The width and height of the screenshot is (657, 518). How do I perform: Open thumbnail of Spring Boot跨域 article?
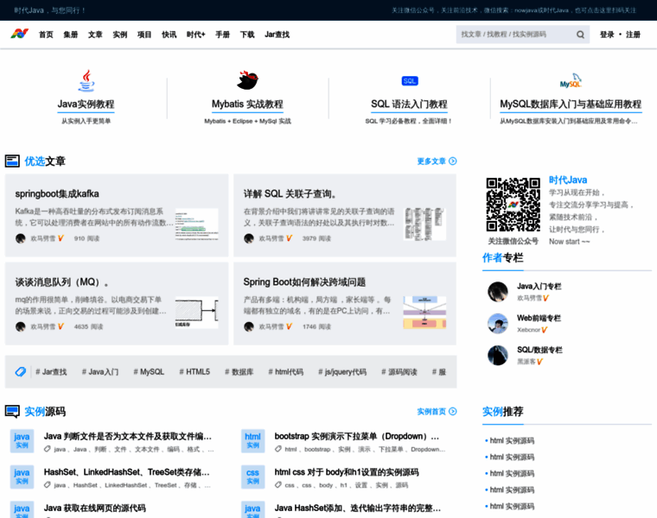click(x=424, y=313)
